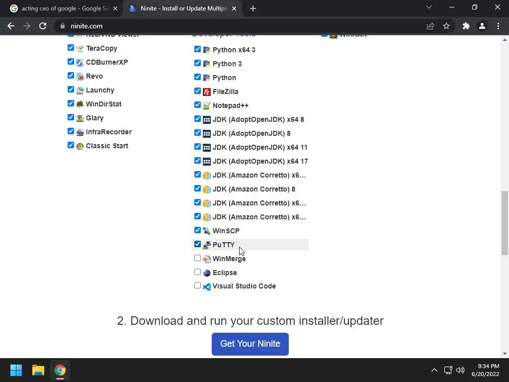Viewport: 509px width, 382px height.
Task: Click the Get Your Ninite button
Action: [x=250, y=344]
